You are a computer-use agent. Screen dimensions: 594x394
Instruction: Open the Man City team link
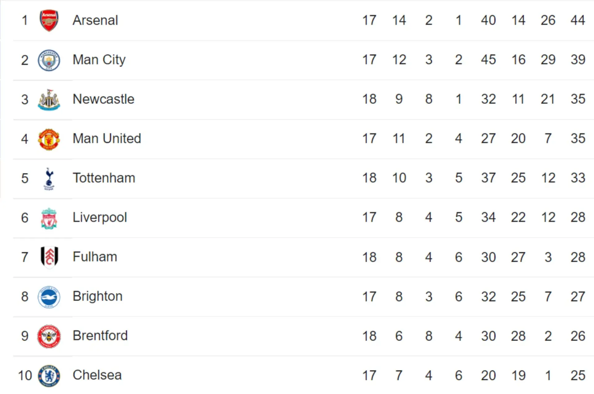pyautogui.click(x=99, y=60)
